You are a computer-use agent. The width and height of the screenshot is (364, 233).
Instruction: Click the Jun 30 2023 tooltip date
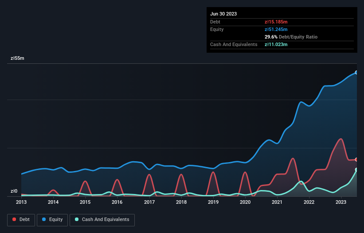pyautogui.click(x=223, y=14)
